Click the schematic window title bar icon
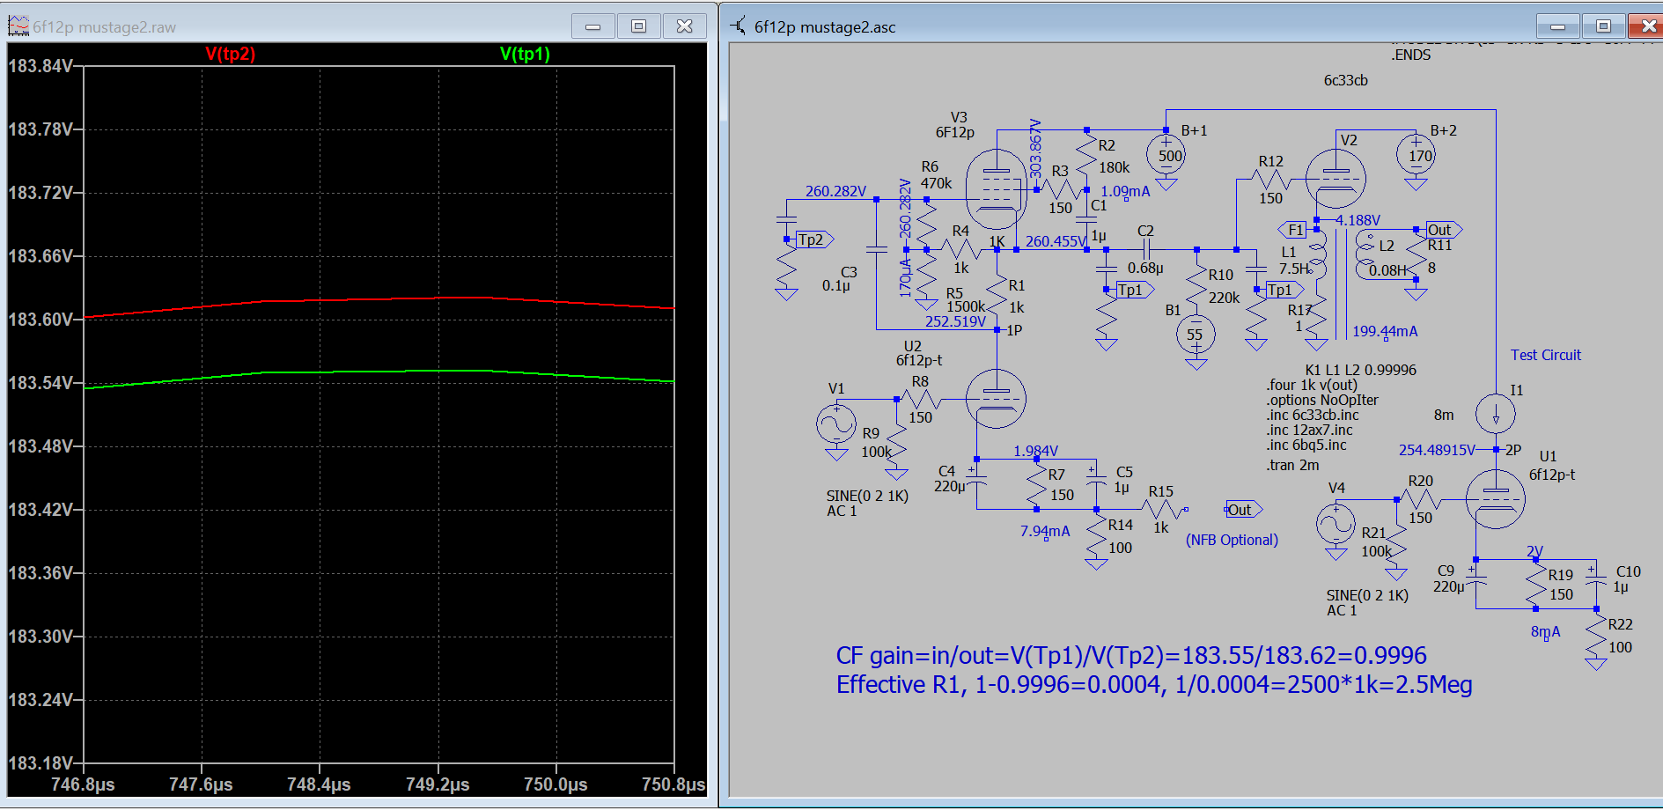The height and width of the screenshot is (810, 1663). [739, 26]
